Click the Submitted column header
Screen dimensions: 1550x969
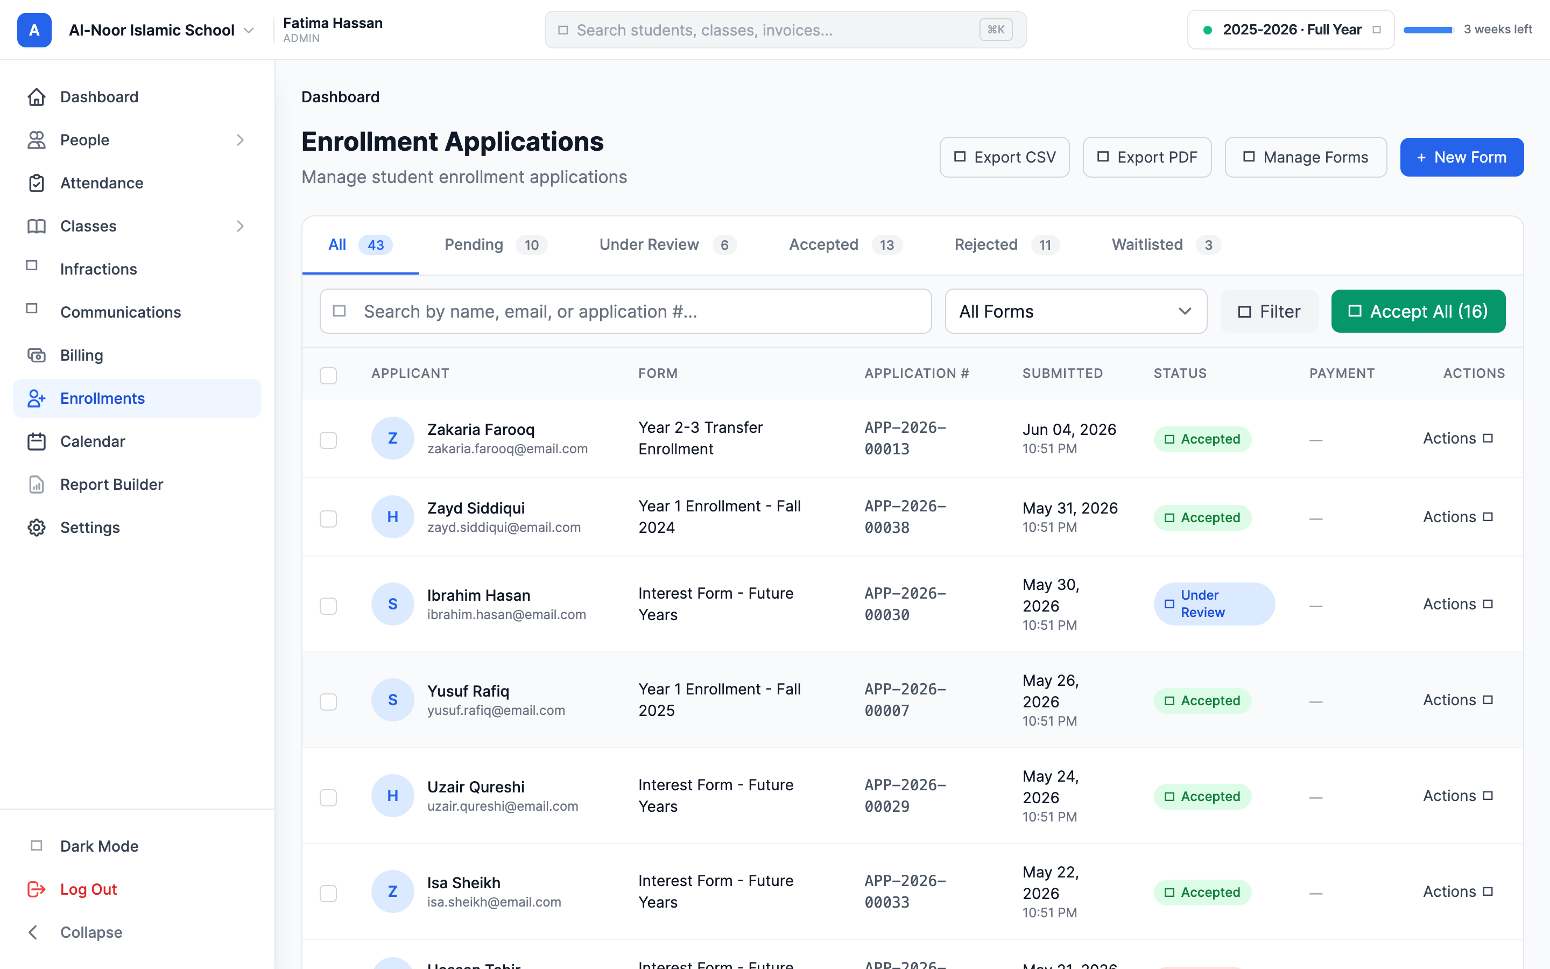click(x=1062, y=373)
